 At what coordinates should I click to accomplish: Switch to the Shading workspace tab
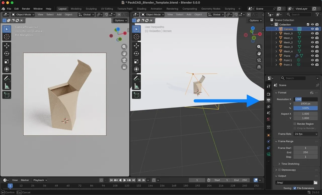(x=141, y=9)
